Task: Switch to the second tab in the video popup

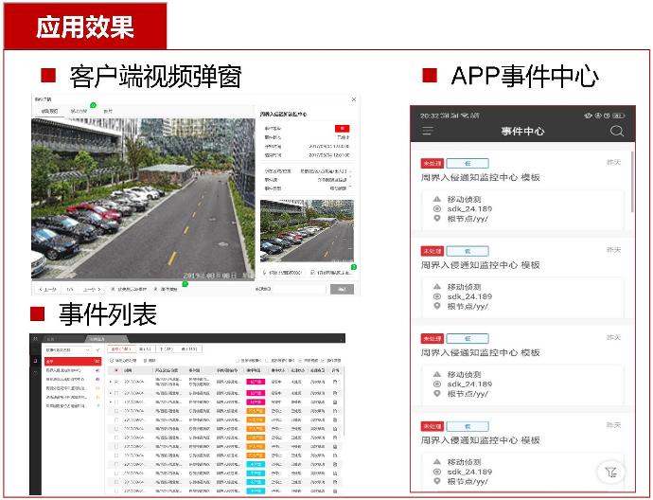Action: [x=79, y=111]
